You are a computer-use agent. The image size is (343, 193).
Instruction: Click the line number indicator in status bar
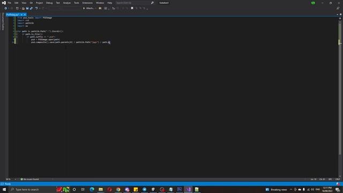point(314,179)
